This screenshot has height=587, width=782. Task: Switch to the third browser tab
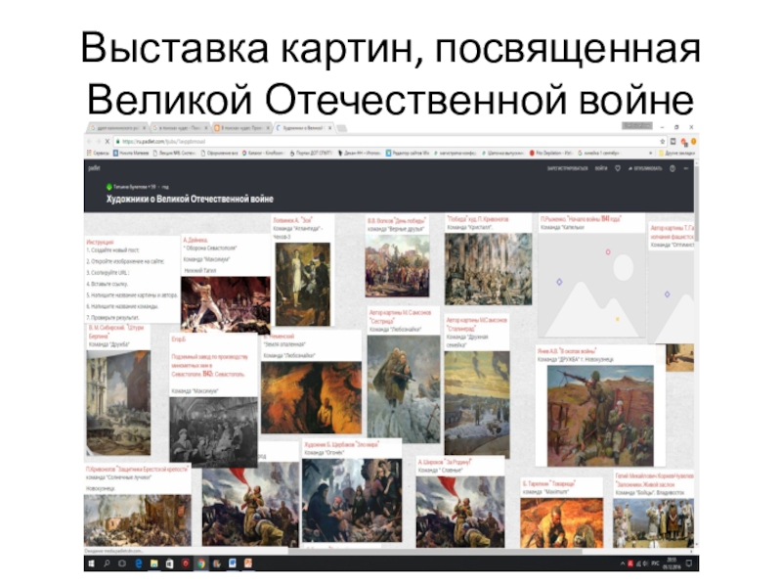point(242,128)
